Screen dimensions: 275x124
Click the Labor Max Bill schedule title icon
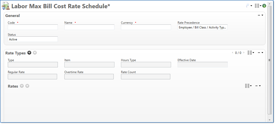pyautogui.click(x=6, y=6)
